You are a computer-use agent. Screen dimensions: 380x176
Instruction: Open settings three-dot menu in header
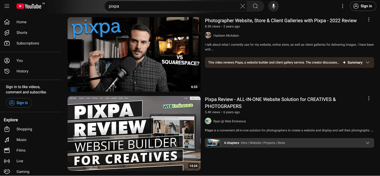point(342,6)
